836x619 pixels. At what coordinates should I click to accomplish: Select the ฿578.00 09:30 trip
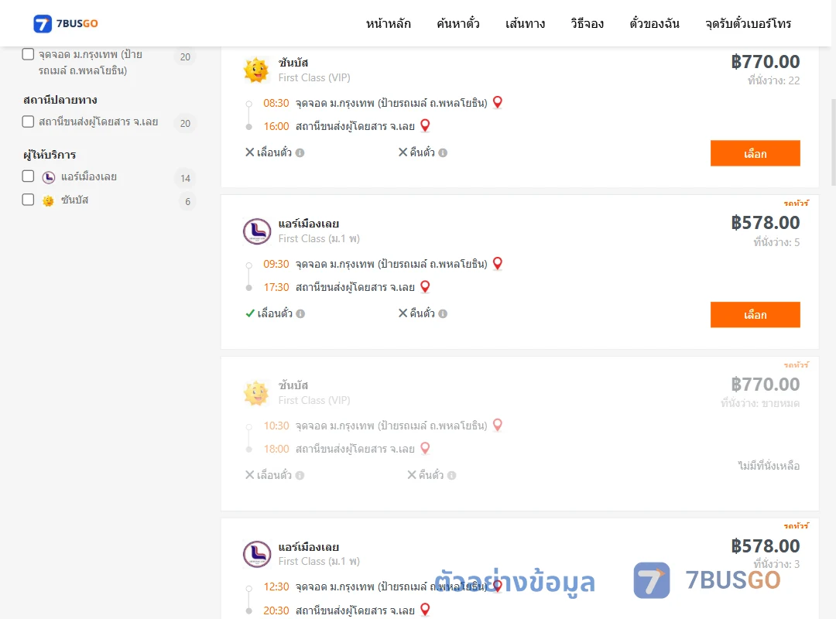[x=755, y=315]
